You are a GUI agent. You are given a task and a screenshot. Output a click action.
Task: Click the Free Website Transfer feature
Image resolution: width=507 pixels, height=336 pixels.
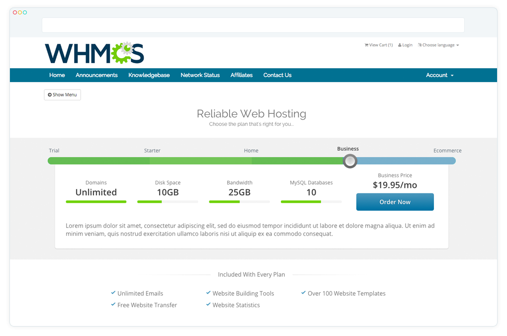tap(147, 305)
